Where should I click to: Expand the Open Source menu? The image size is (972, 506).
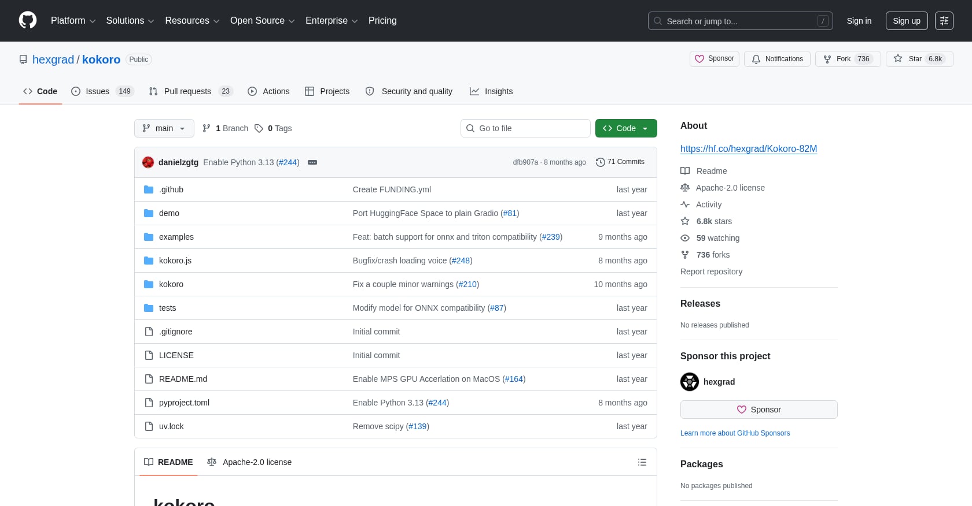[263, 21]
